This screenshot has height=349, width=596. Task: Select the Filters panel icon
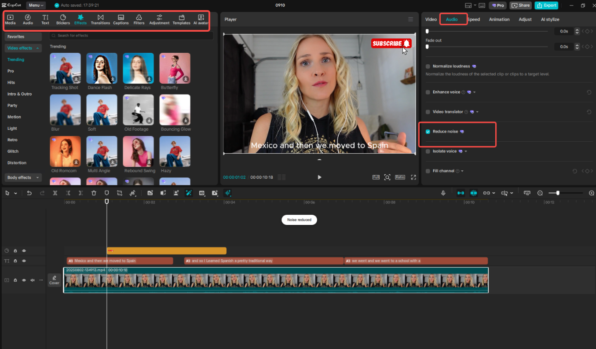tap(139, 19)
